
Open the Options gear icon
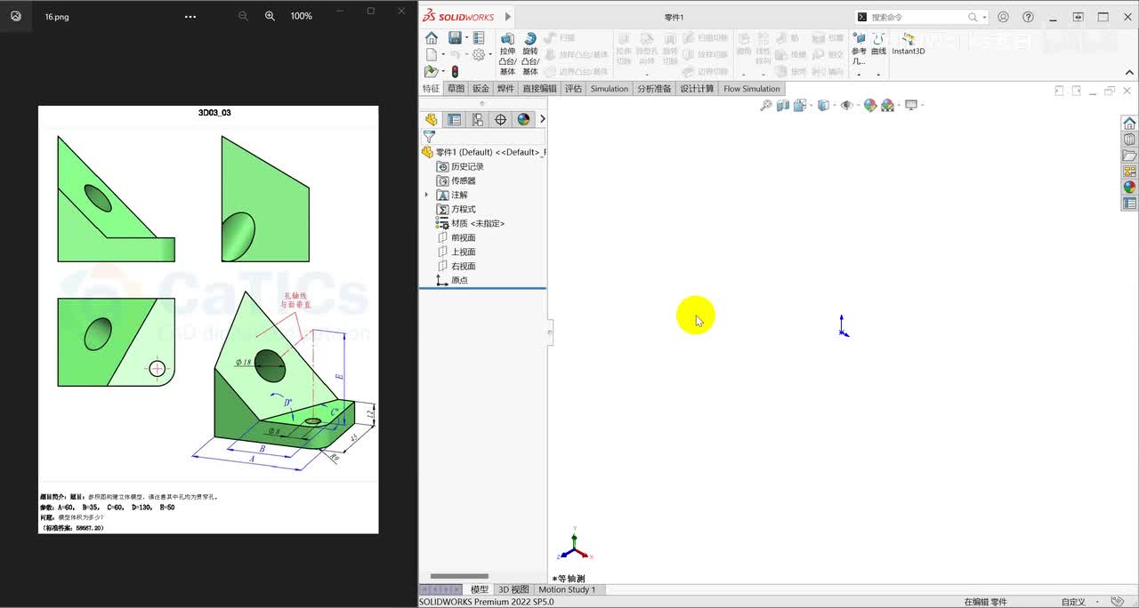coord(479,55)
